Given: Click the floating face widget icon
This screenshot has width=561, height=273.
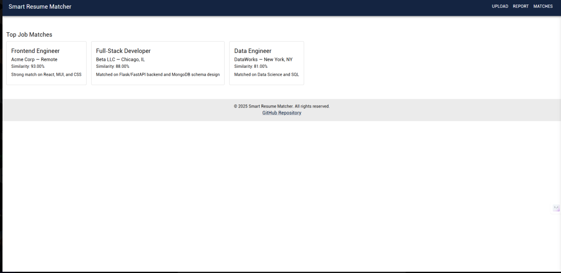Looking at the screenshot, I should point(556,208).
